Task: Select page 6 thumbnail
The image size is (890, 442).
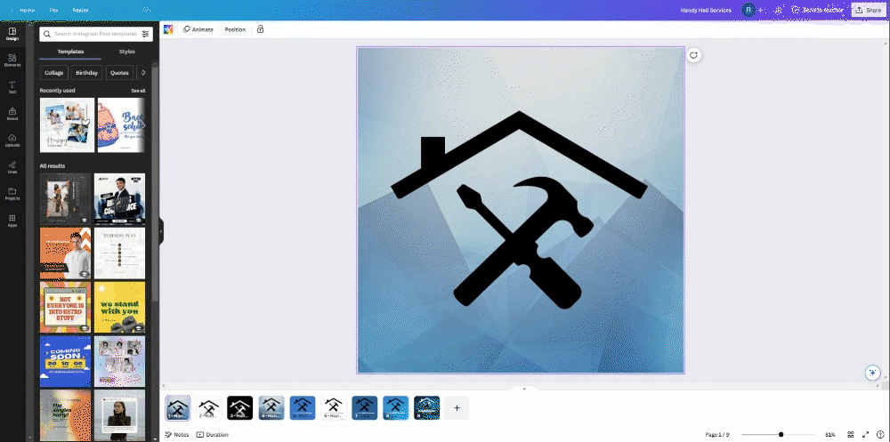Action: click(x=333, y=408)
